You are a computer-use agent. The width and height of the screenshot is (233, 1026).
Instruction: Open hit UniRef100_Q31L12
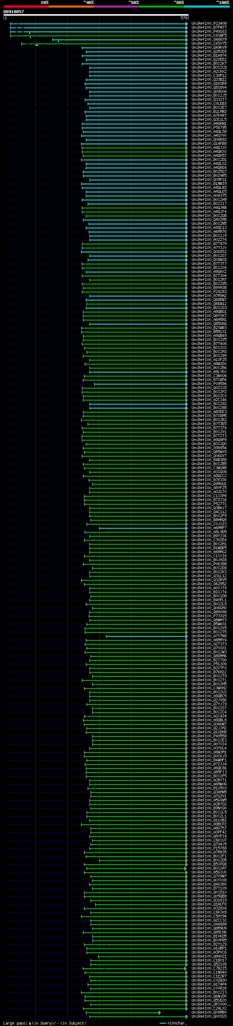coord(209,576)
